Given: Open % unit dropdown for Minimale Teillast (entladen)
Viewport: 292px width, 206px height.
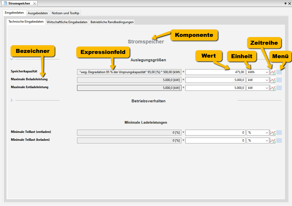Looking at the screenshot, I should coord(258,133).
